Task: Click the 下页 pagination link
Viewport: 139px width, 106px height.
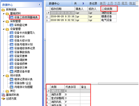Action: (x=117, y=3)
